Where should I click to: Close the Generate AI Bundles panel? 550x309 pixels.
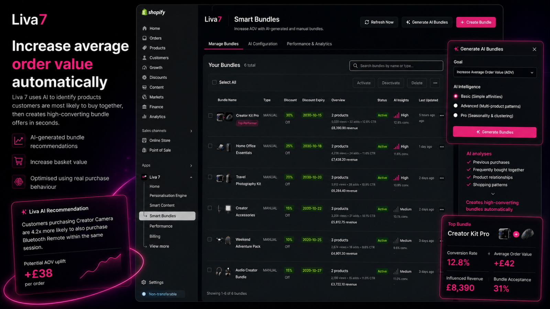(x=535, y=49)
